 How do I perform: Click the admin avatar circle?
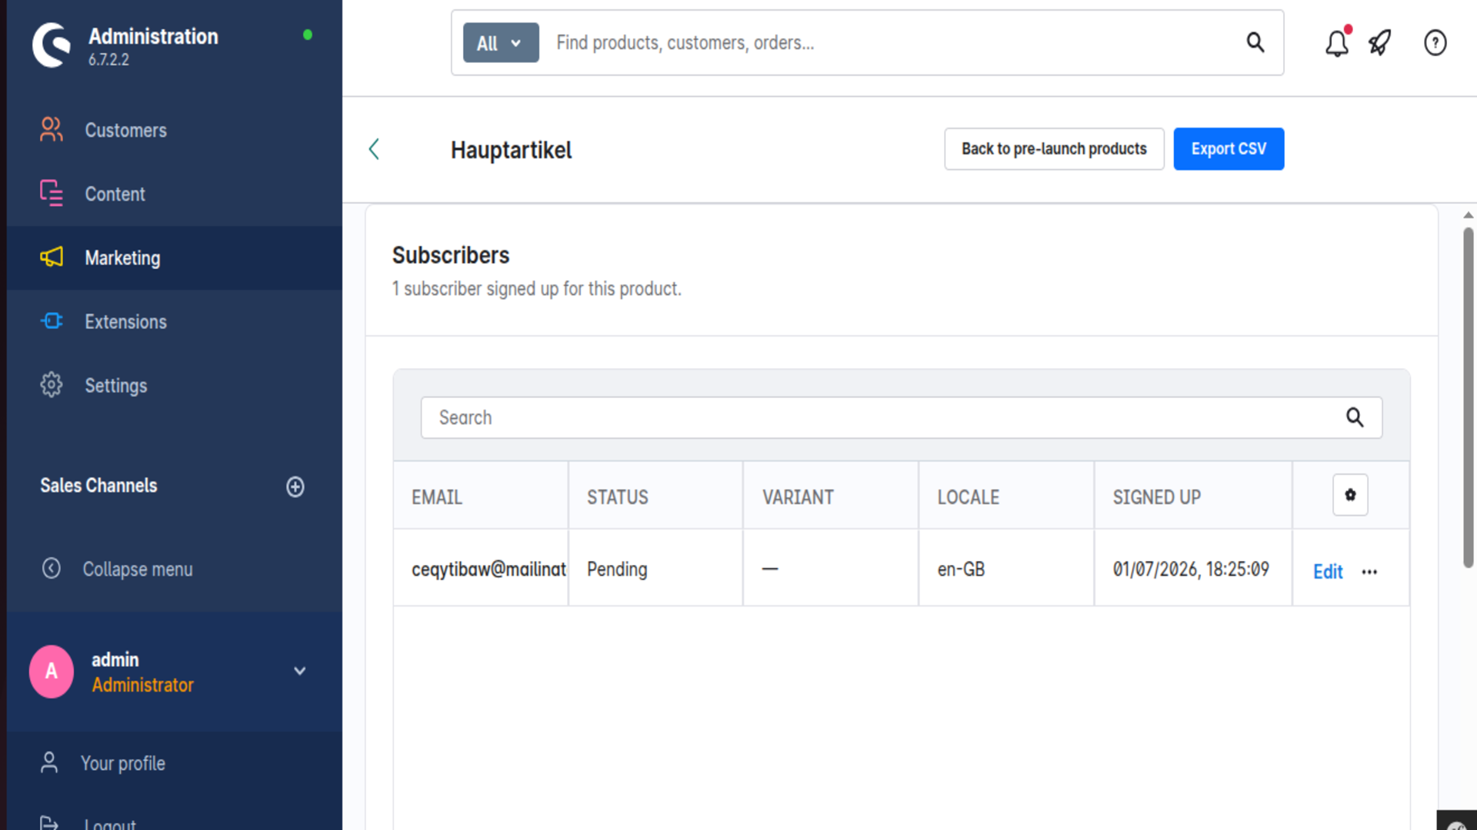pyautogui.click(x=52, y=672)
